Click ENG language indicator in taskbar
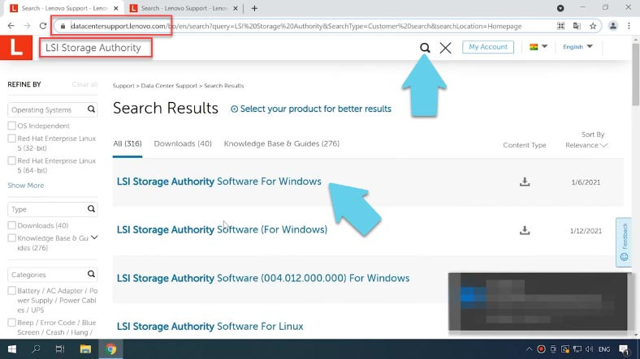This screenshot has width=640, height=359. point(604,349)
